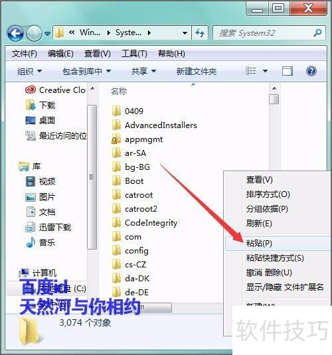Expand the view options dropdown arrow
The height and width of the screenshot is (355, 332).
tap(265, 71)
